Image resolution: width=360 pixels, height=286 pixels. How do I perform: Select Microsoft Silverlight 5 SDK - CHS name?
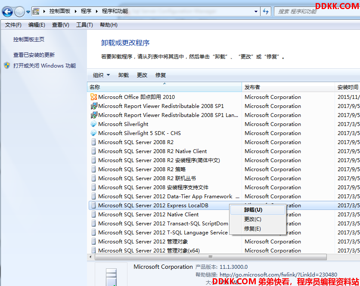pos(140,133)
